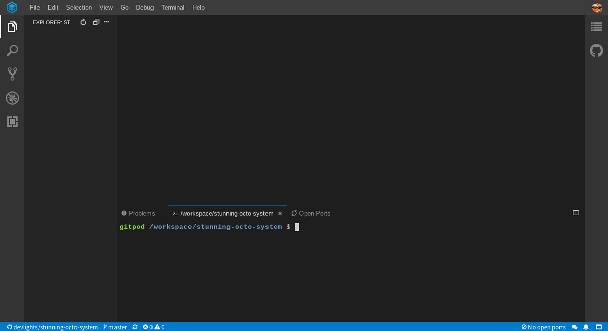
Task: Open Explorer more actions ellipsis
Action: [x=106, y=22]
